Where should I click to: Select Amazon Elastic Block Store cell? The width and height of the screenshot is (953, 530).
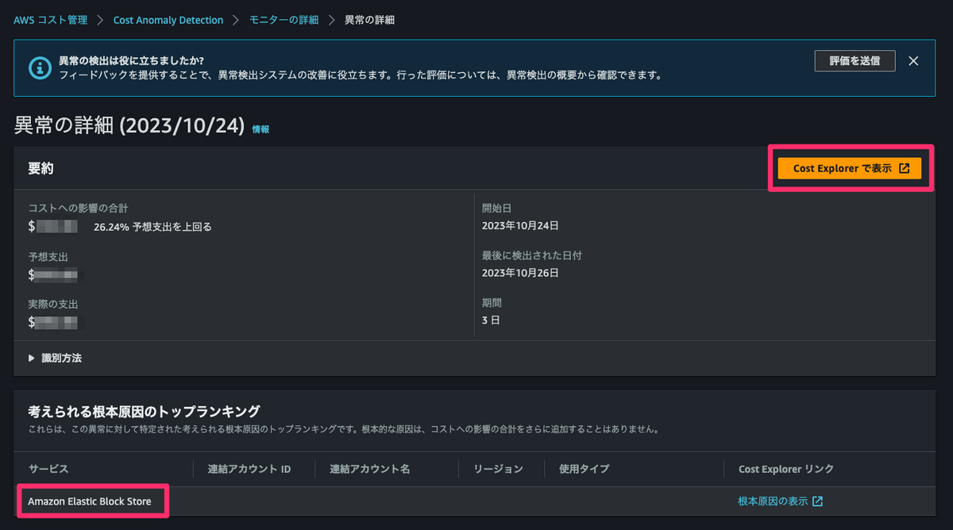(x=90, y=501)
